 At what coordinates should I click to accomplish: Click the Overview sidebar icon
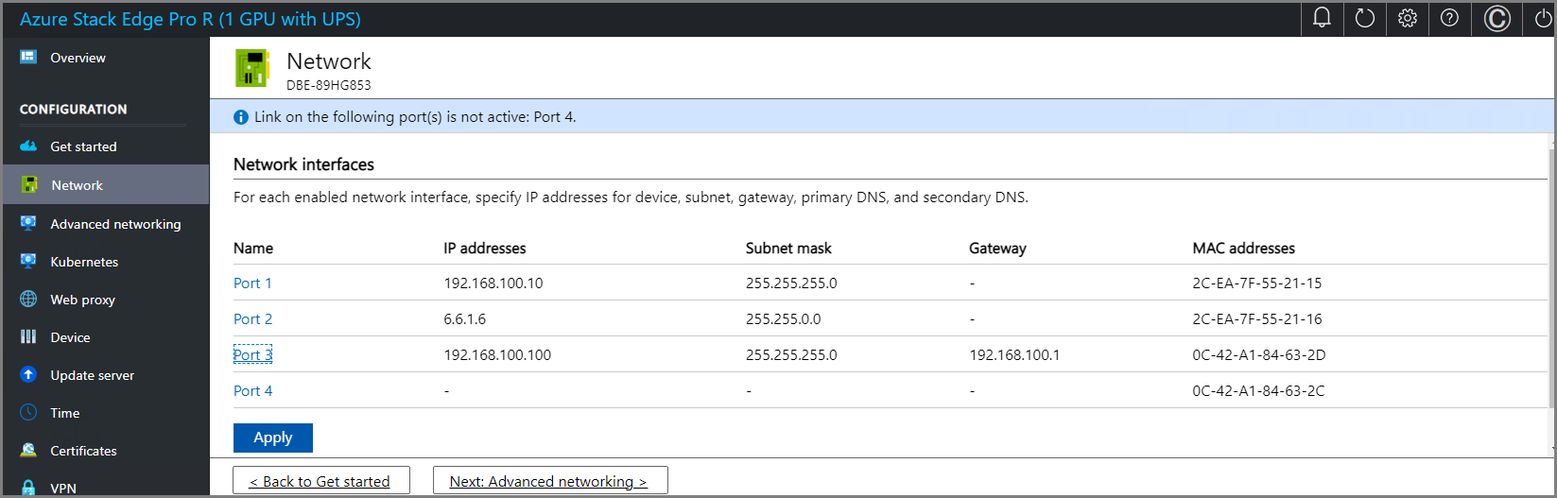[28, 58]
